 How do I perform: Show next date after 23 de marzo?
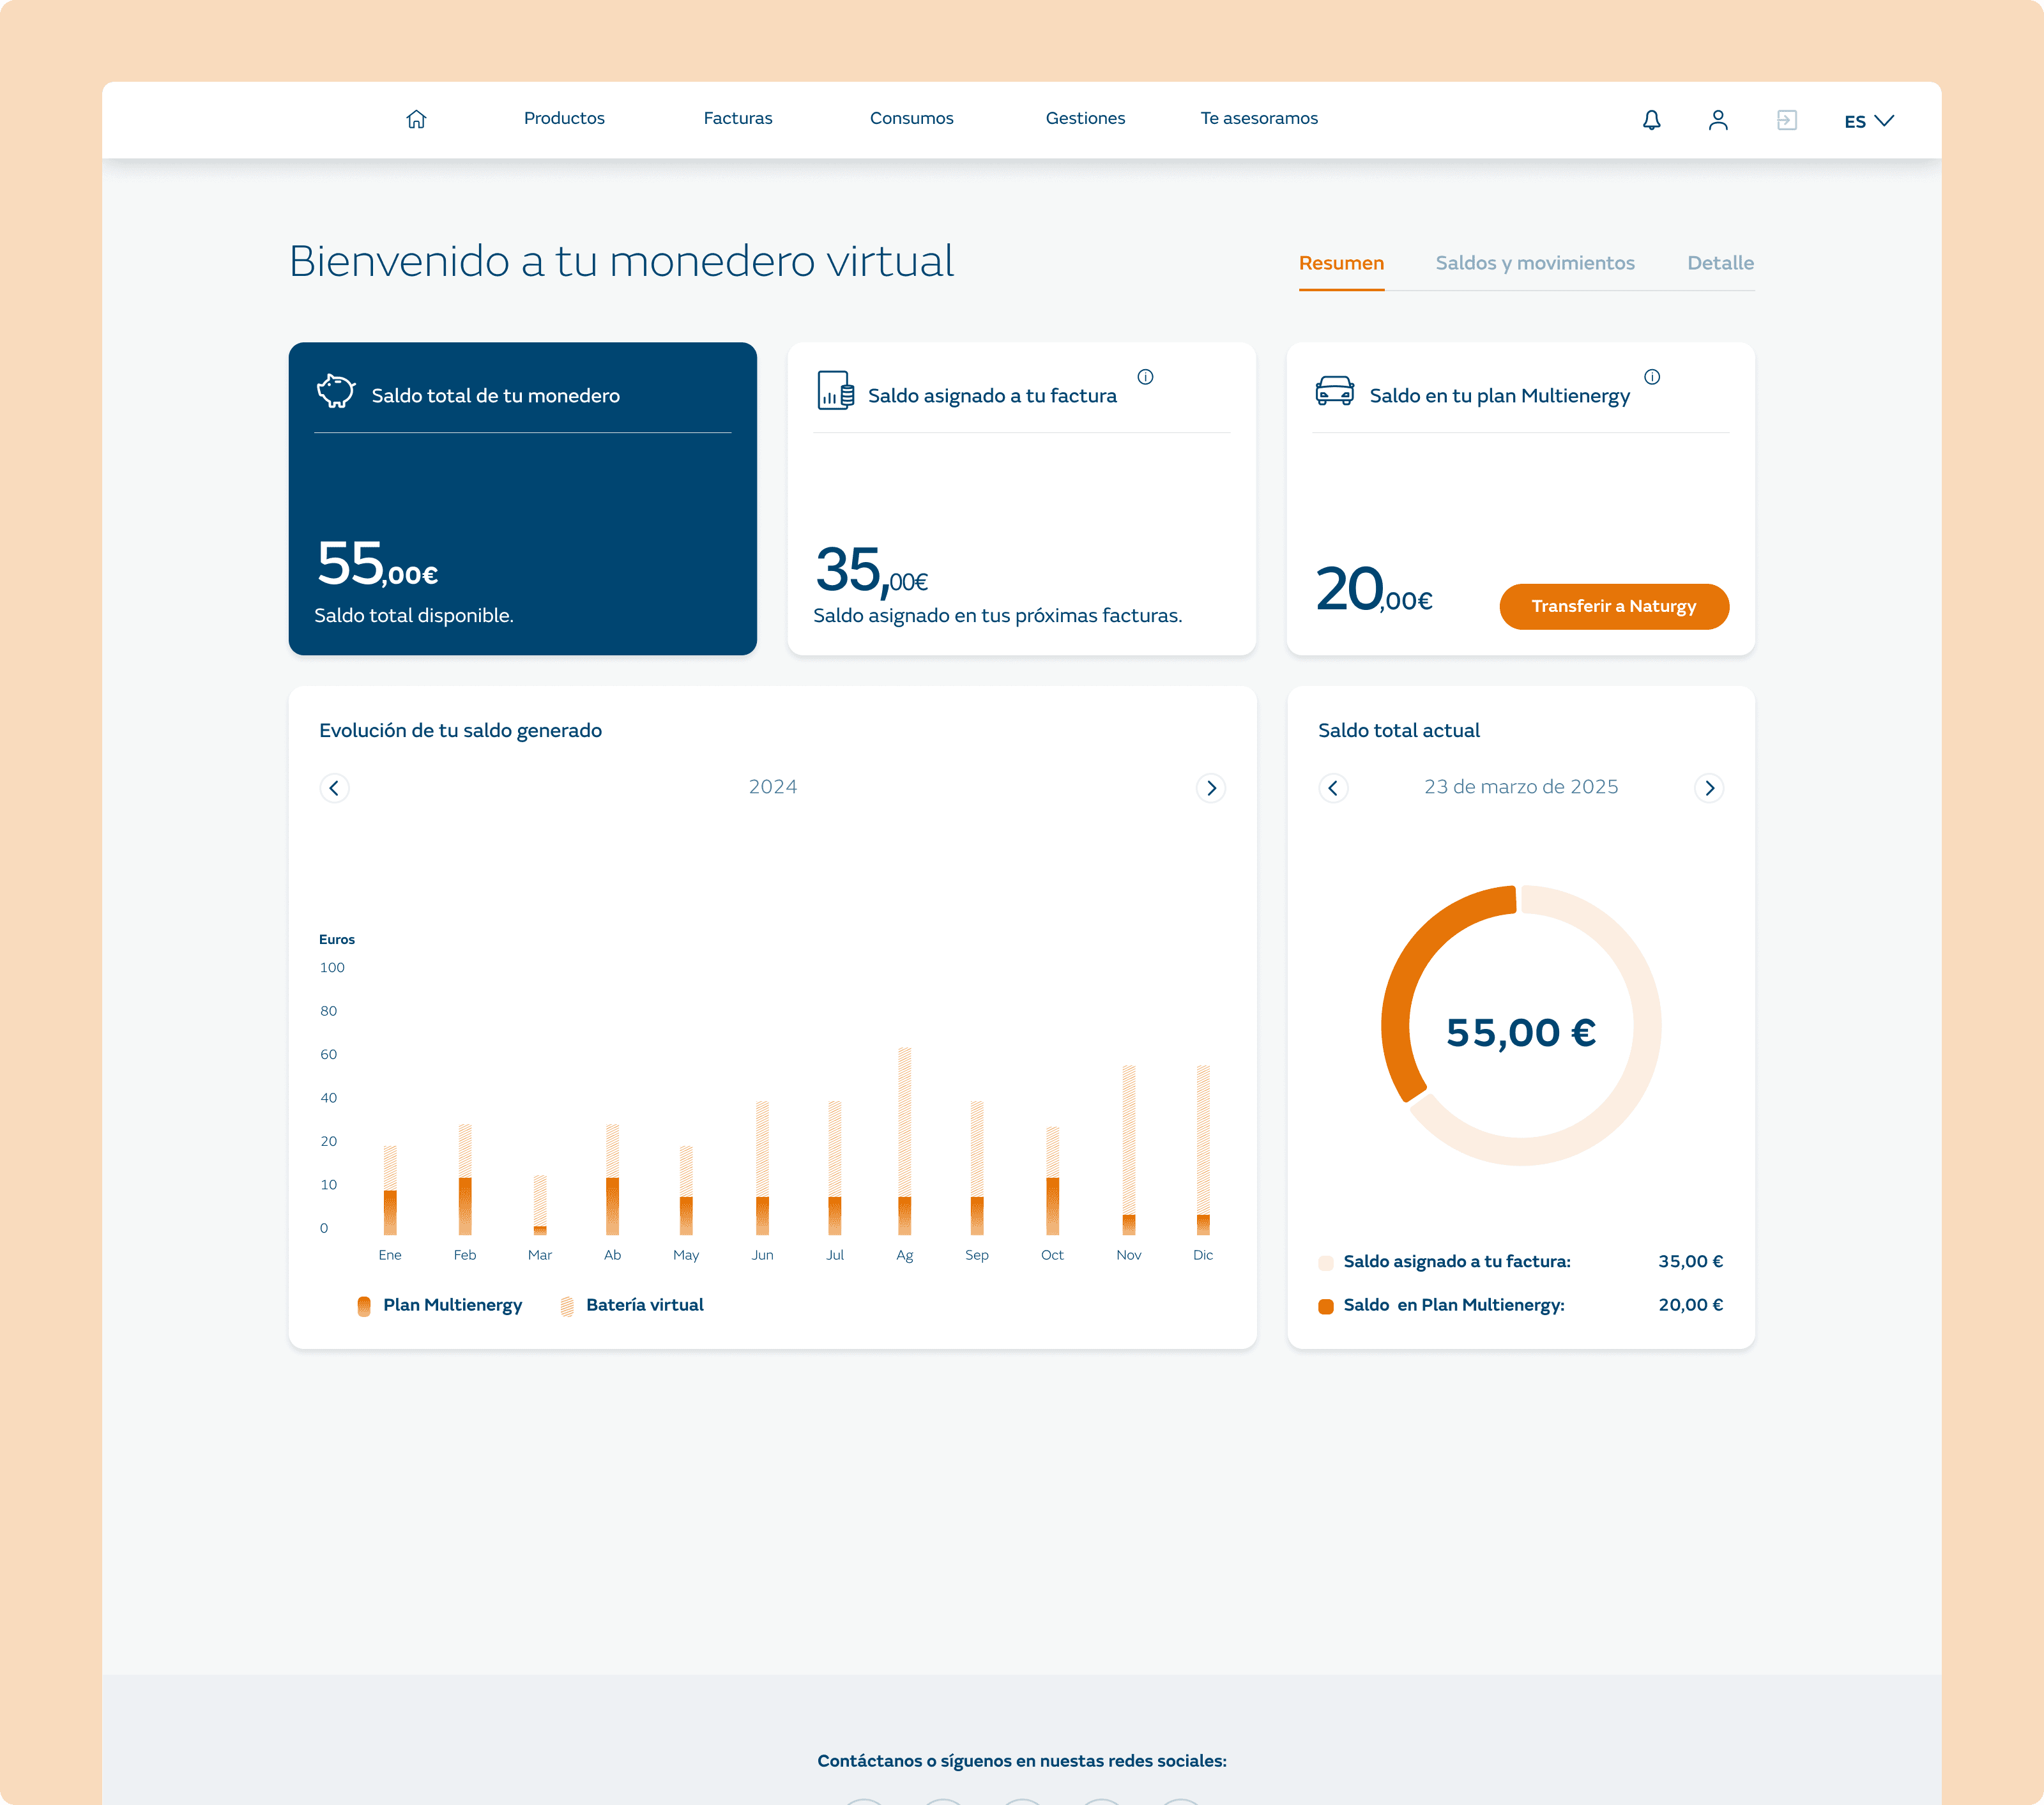pos(1709,788)
